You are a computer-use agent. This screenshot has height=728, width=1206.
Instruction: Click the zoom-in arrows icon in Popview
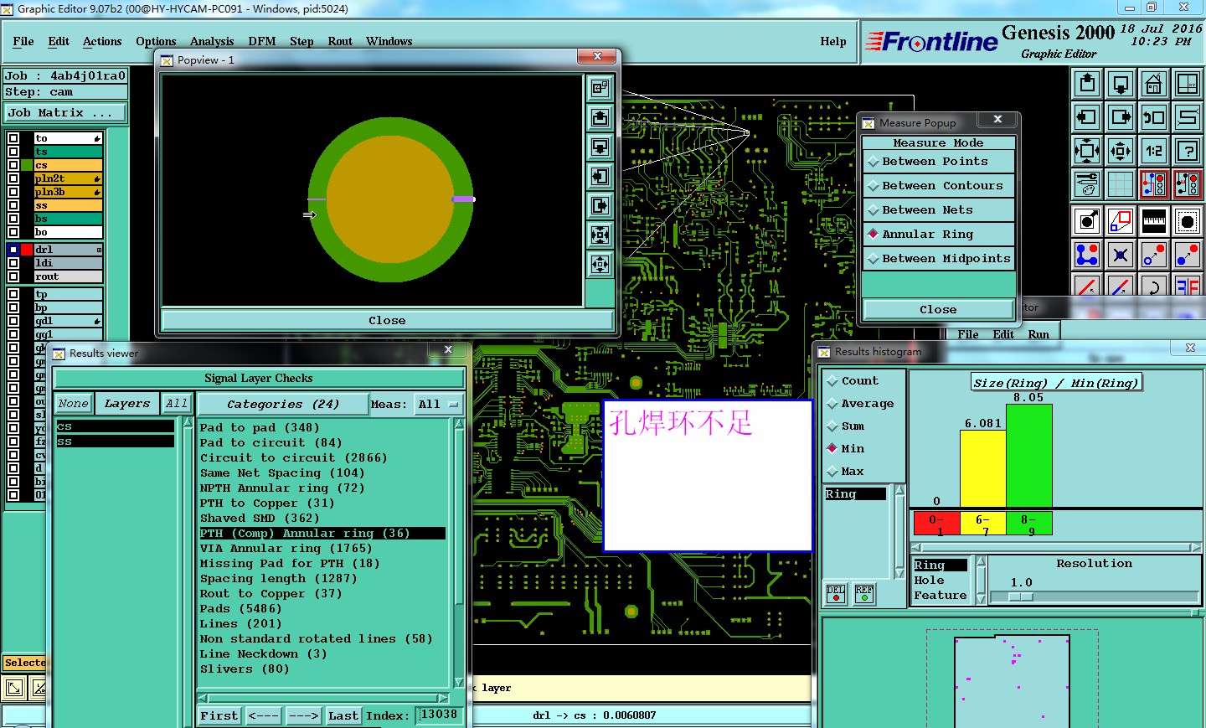click(x=600, y=235)
